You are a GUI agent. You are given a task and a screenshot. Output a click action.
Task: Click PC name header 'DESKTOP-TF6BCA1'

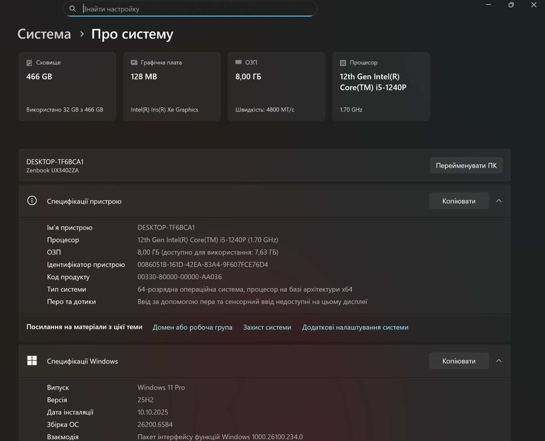(55, 161)
